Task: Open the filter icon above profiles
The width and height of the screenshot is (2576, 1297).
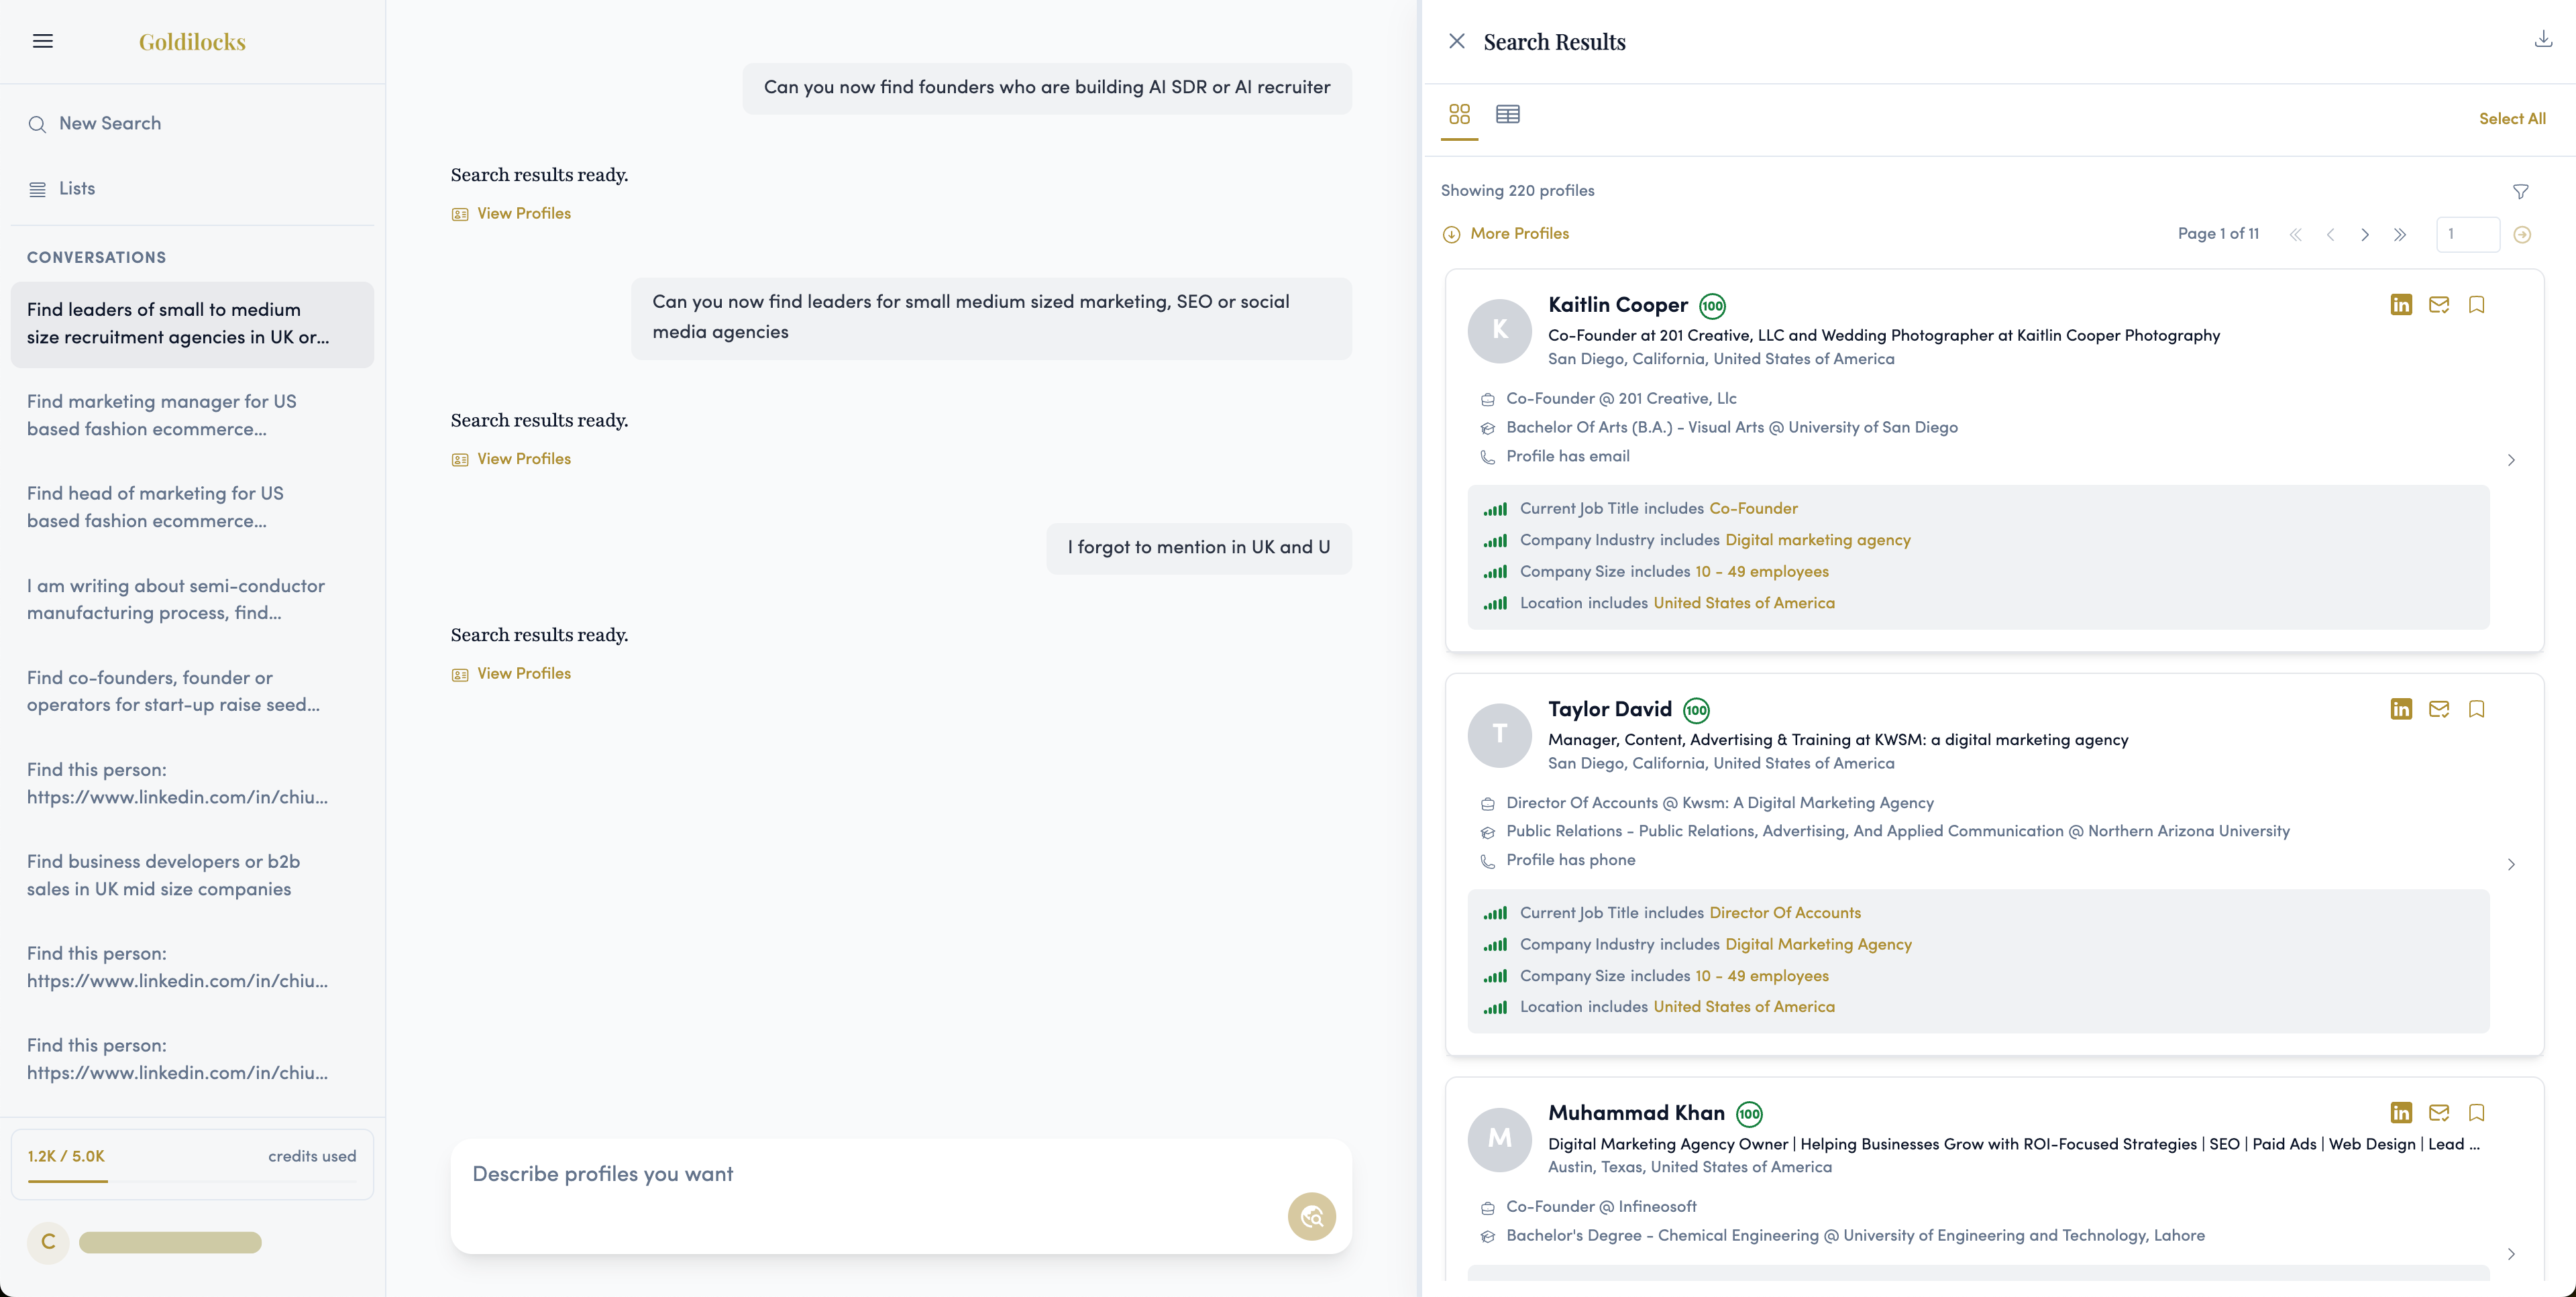Action: pyautogui.click(x=2522, y=191)
